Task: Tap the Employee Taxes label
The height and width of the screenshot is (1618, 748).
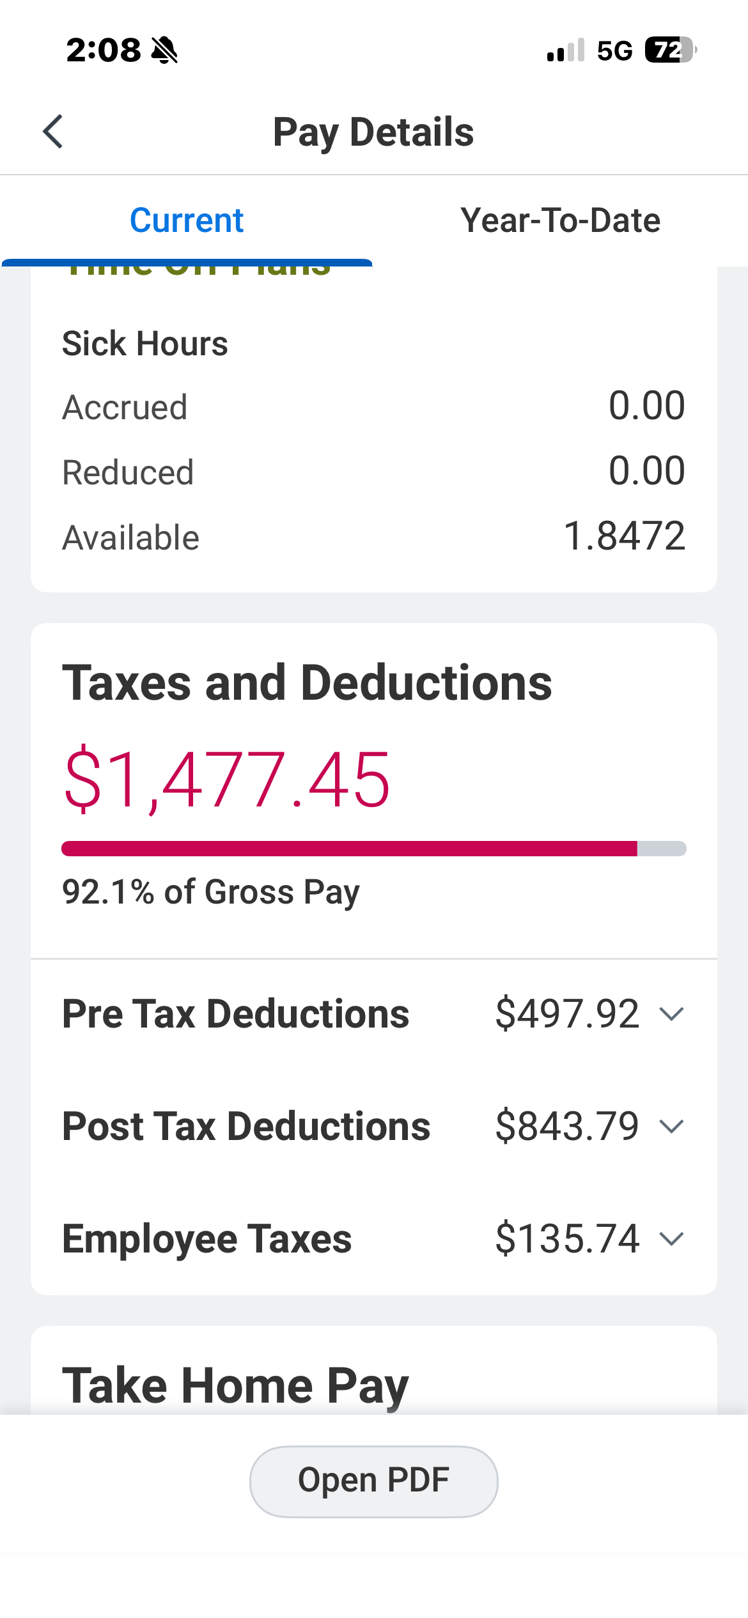Action: coord(206,1239)
